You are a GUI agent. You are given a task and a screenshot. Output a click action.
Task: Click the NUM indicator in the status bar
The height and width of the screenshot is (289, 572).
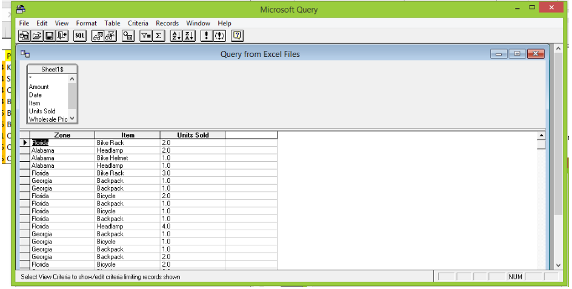[515, 277]
